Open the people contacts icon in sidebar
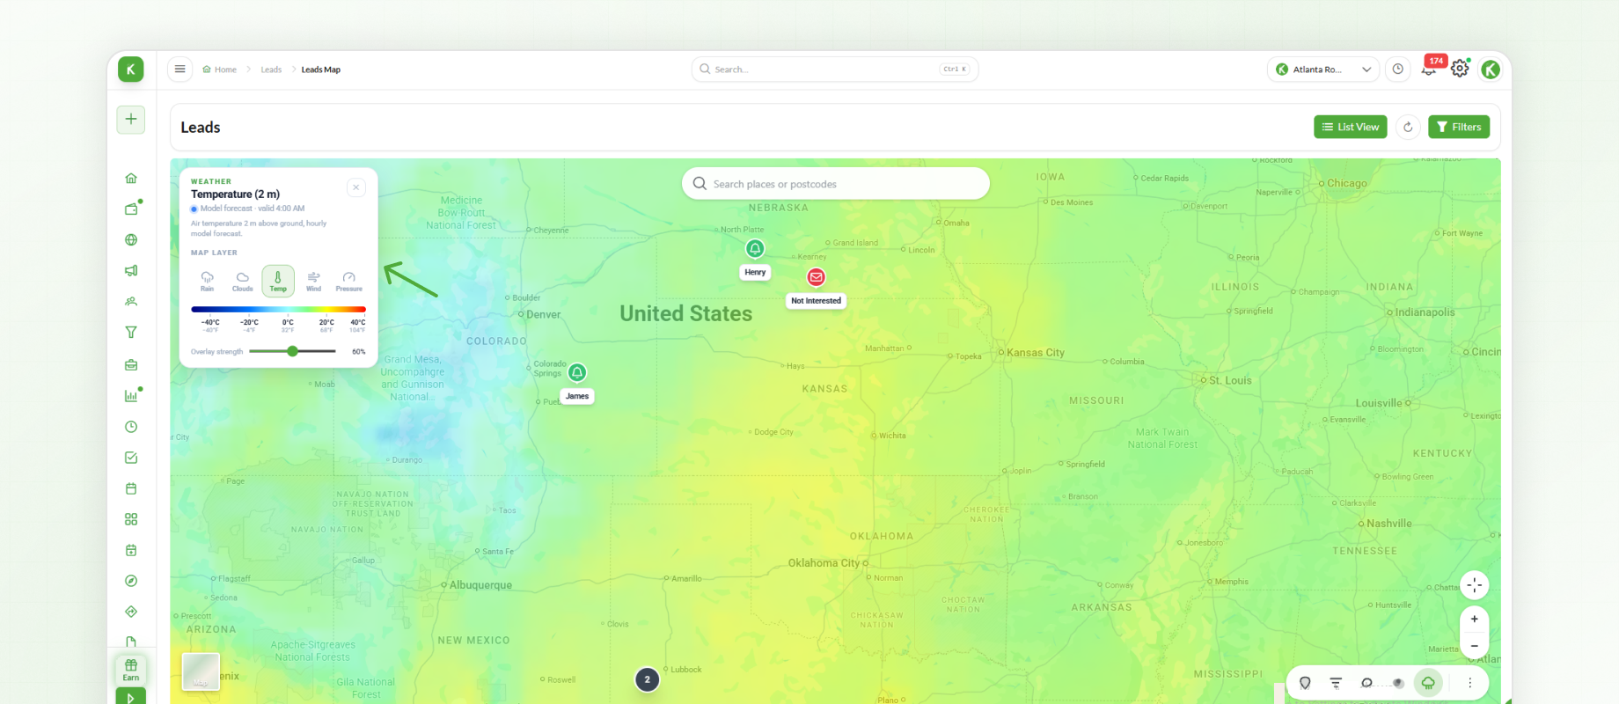The height and width of the screenshot is (704, 1619). pos(131,302)
